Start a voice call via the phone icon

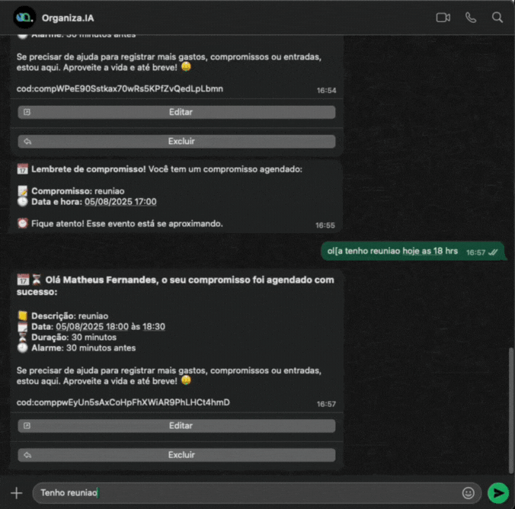(x=471, y=18)
